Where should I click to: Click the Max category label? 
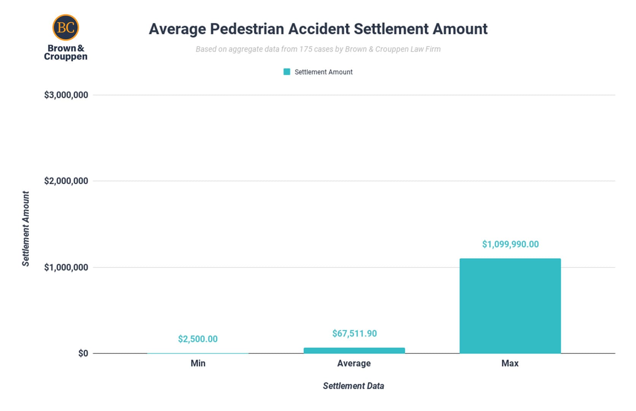click(x=510, y=363)
